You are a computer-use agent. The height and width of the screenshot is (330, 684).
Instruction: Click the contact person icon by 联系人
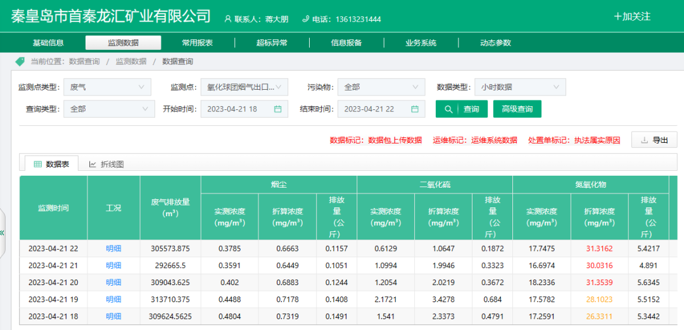click(228, 19)
